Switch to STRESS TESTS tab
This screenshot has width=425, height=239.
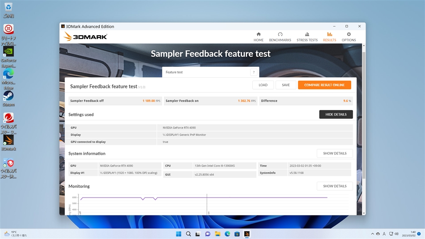click(307, 37)
